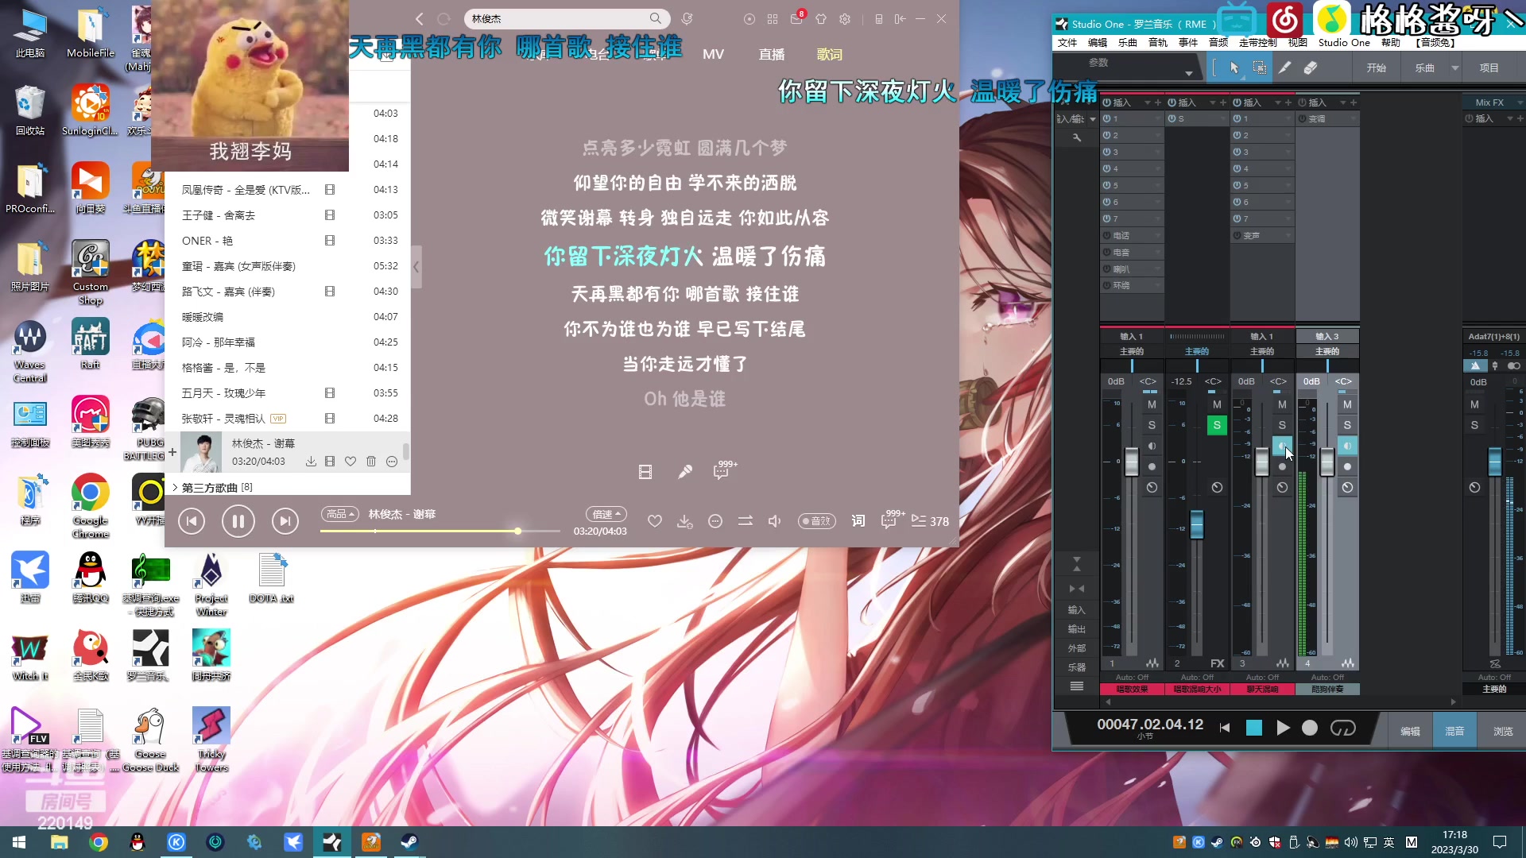Open the music player settings gear icon

[x=846, y=18]
